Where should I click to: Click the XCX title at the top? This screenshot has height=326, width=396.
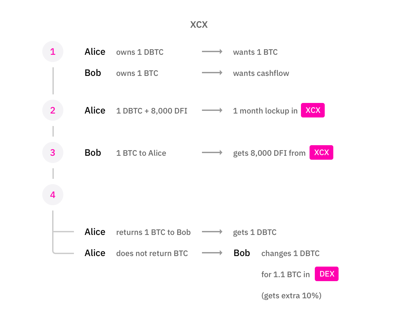coord(199,25)
